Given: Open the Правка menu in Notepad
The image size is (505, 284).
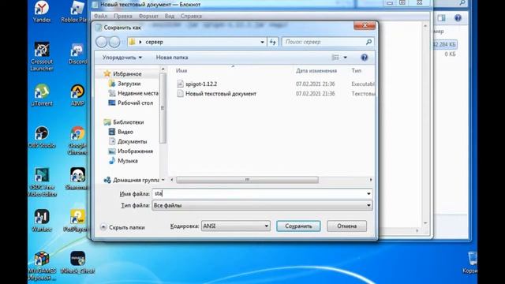Looking at the screenshot, I should coord(123,16).
